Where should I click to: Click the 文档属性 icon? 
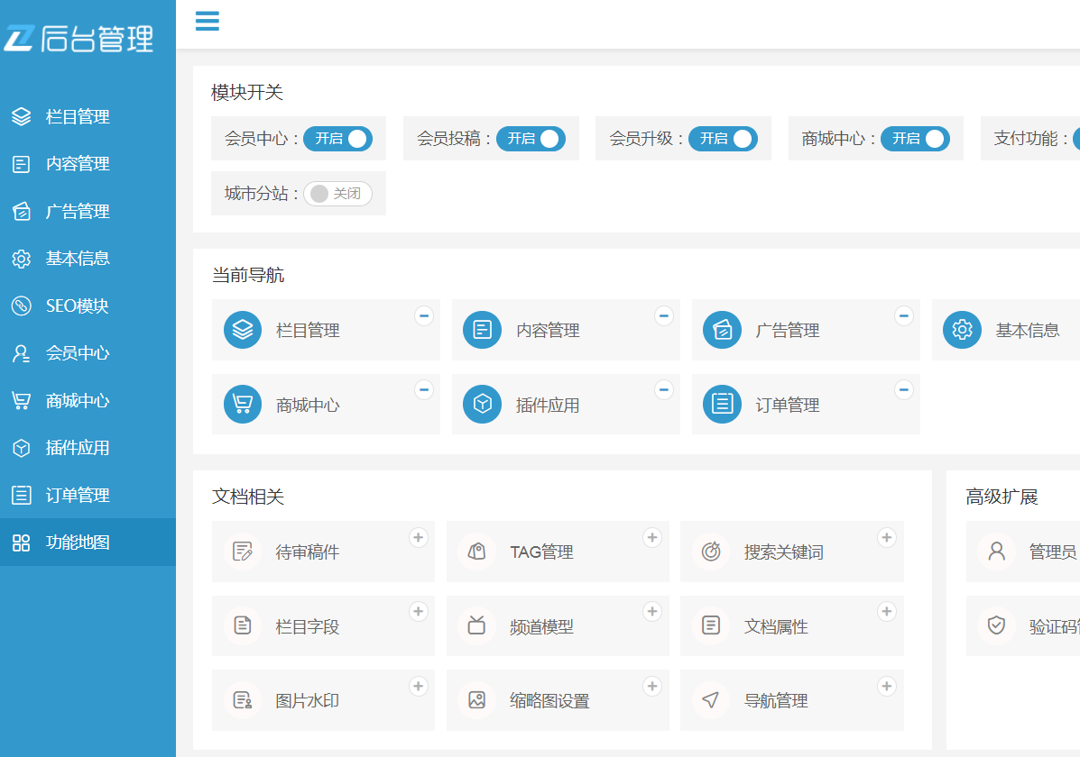pyautogui.click(x=711, y=625)
